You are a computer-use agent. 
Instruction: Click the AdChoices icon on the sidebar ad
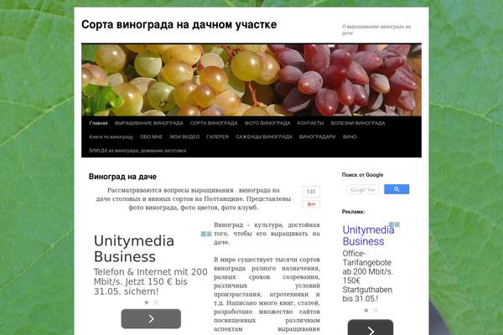pos(394,224)
